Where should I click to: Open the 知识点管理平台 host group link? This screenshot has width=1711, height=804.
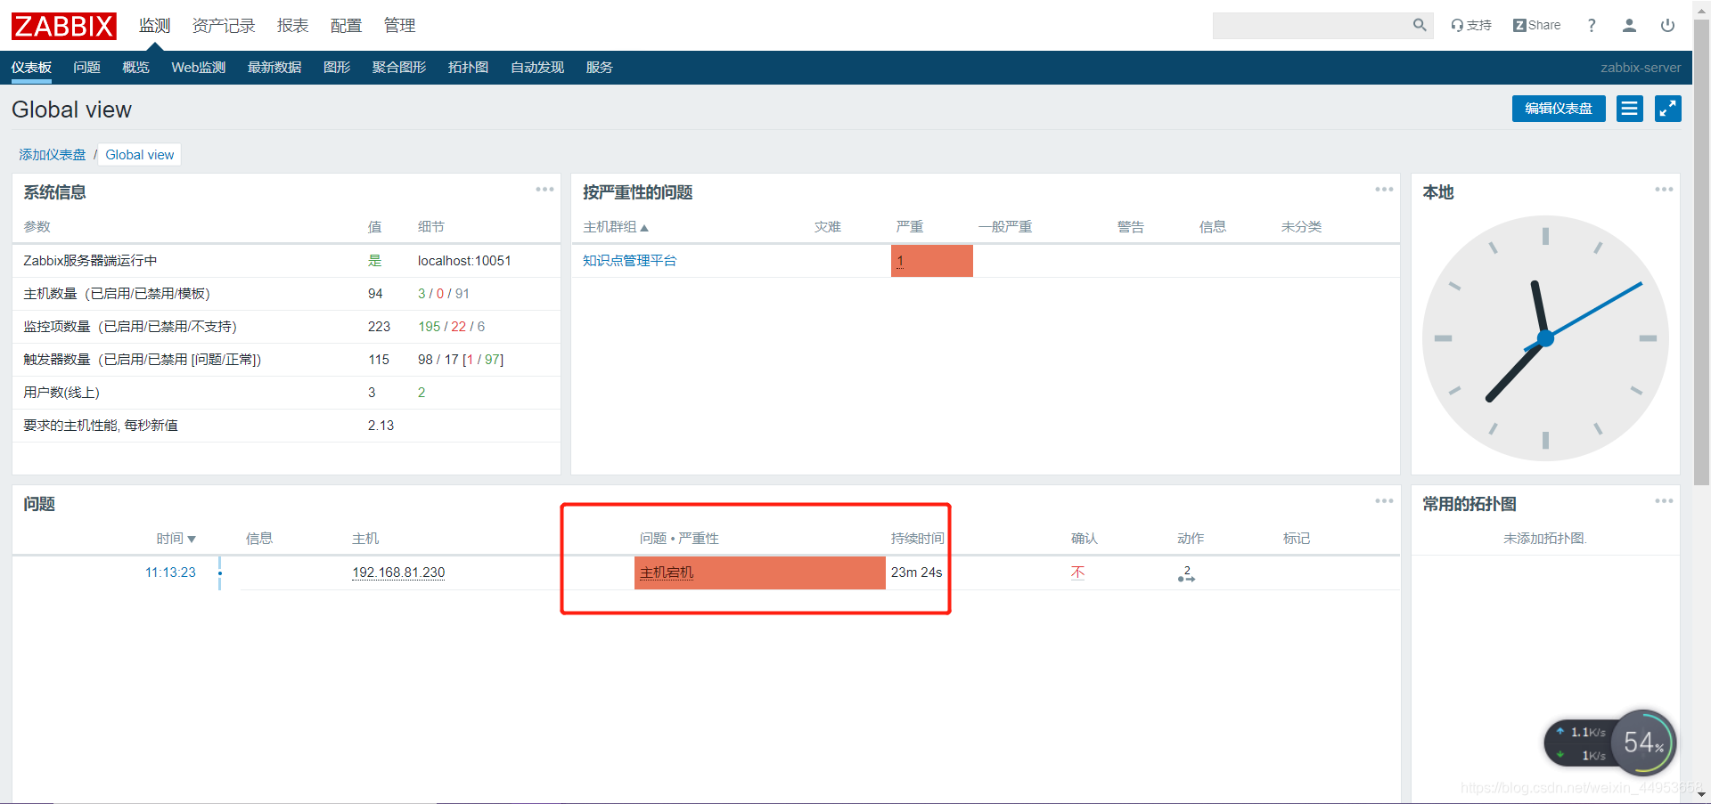tap(629, 261)
